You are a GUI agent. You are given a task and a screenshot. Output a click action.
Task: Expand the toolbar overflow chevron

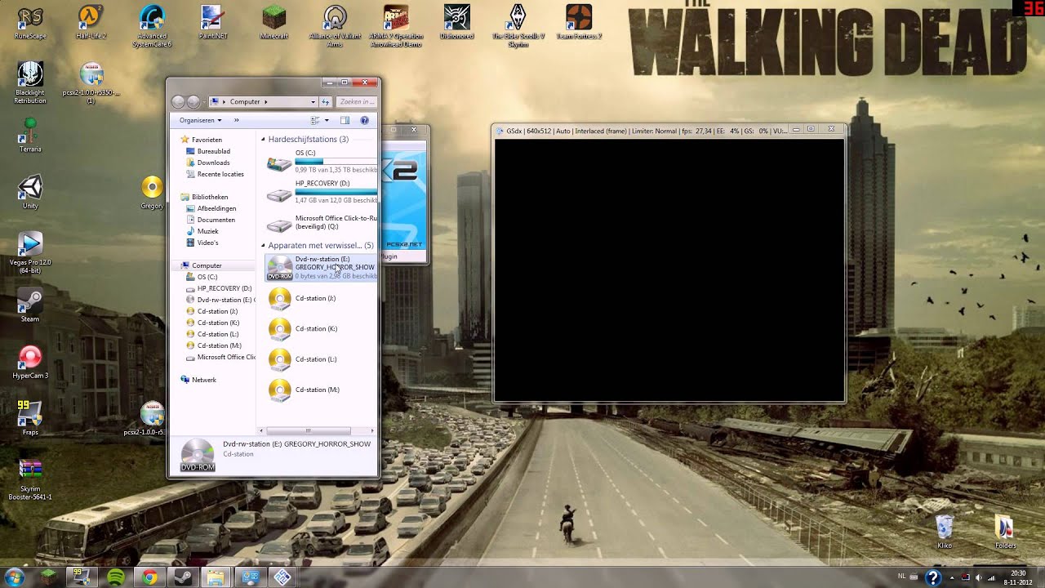[x=237, y=120]
